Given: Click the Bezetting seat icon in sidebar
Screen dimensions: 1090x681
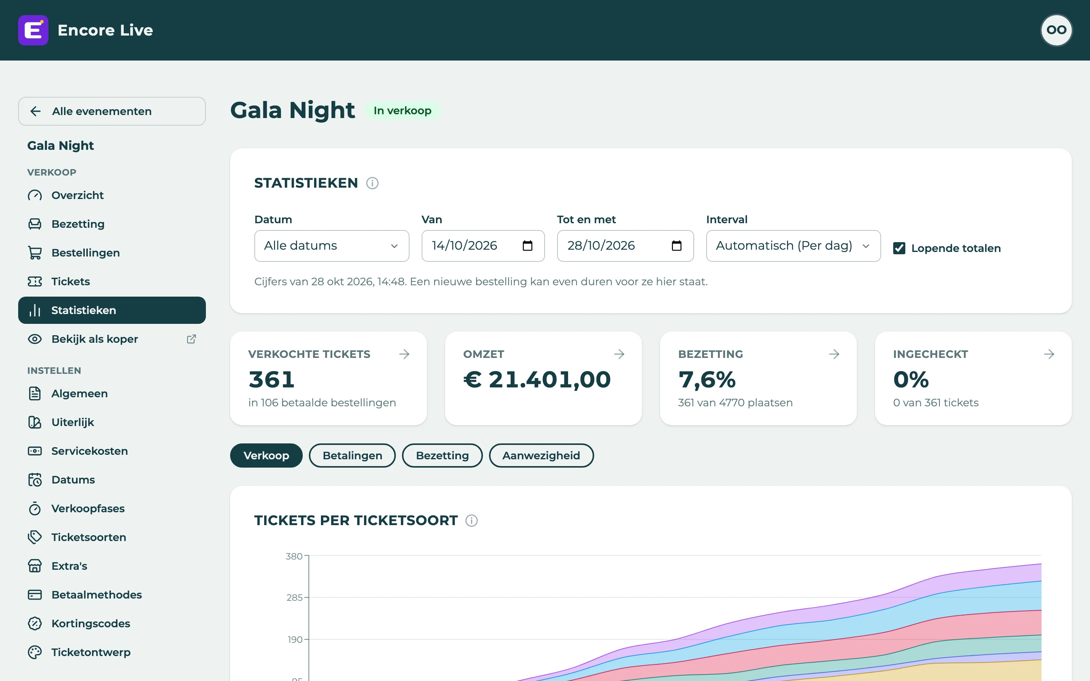Looking at the screenshot, I should tap(35, 224).
